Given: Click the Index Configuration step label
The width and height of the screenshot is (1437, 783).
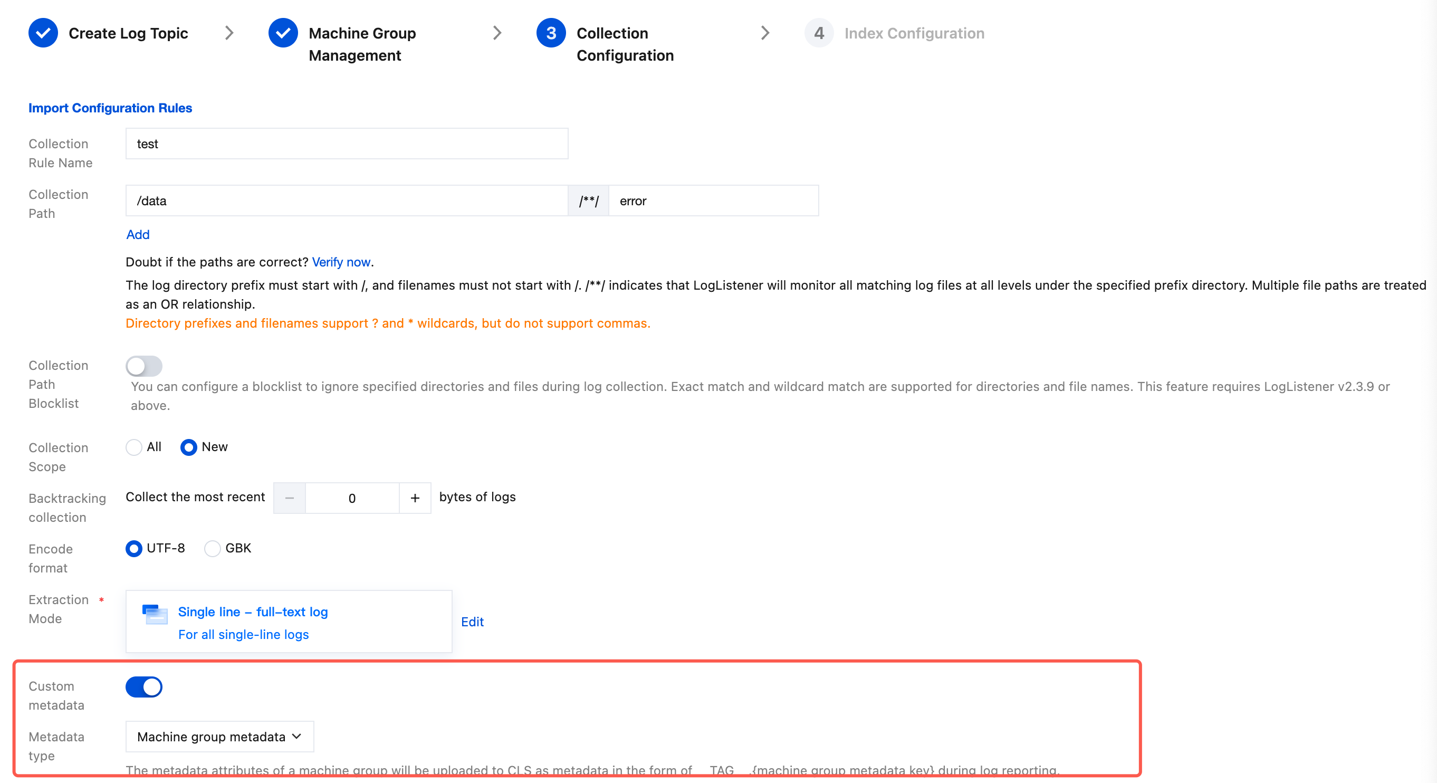Looking at the screenshot, I should tap(914, 33).
